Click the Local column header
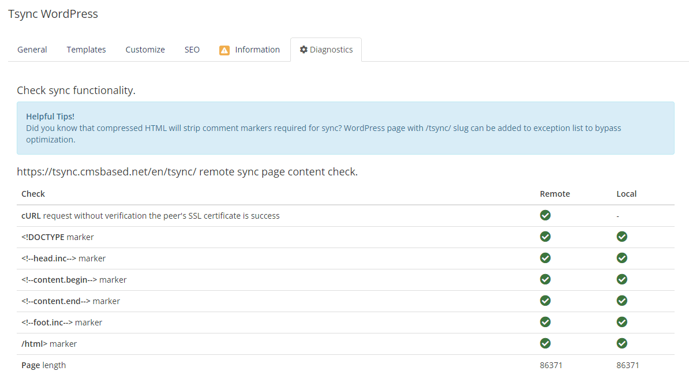The height and width of the screenshot is (386, 689). coord(626,194)
